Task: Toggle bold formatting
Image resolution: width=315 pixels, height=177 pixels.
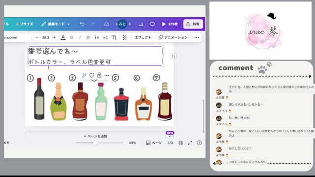Action: pyautogui.click(x=71, y=37)
